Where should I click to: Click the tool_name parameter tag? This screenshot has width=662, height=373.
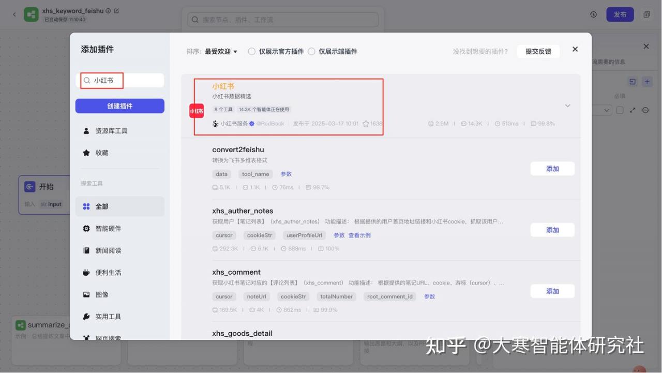pyautogui.click(x=255, y=174)
